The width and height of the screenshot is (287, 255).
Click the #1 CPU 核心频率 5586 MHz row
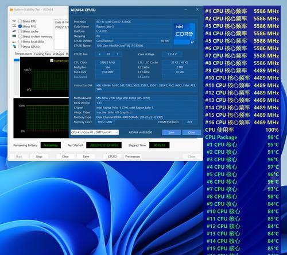242,11
